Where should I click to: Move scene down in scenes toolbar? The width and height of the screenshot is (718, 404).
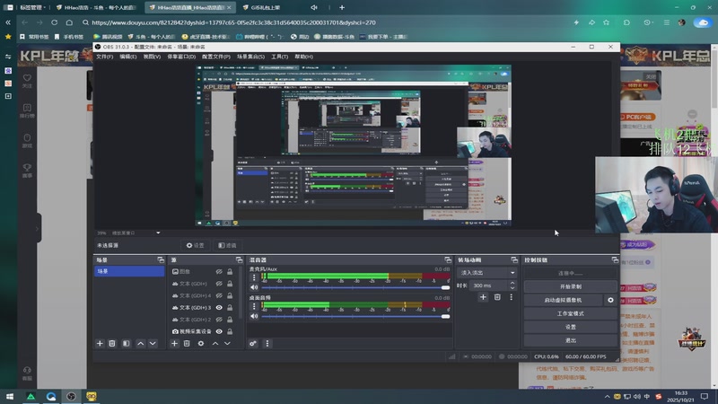(153, 344)
